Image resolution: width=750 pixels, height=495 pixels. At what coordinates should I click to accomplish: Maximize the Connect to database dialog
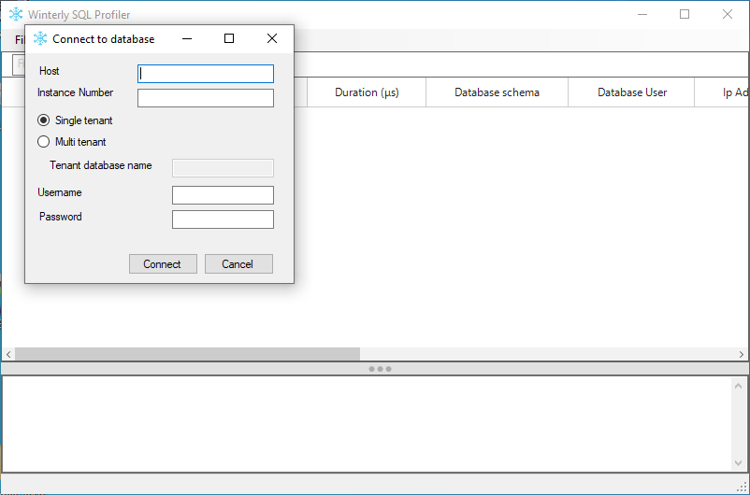coord(229,38)
